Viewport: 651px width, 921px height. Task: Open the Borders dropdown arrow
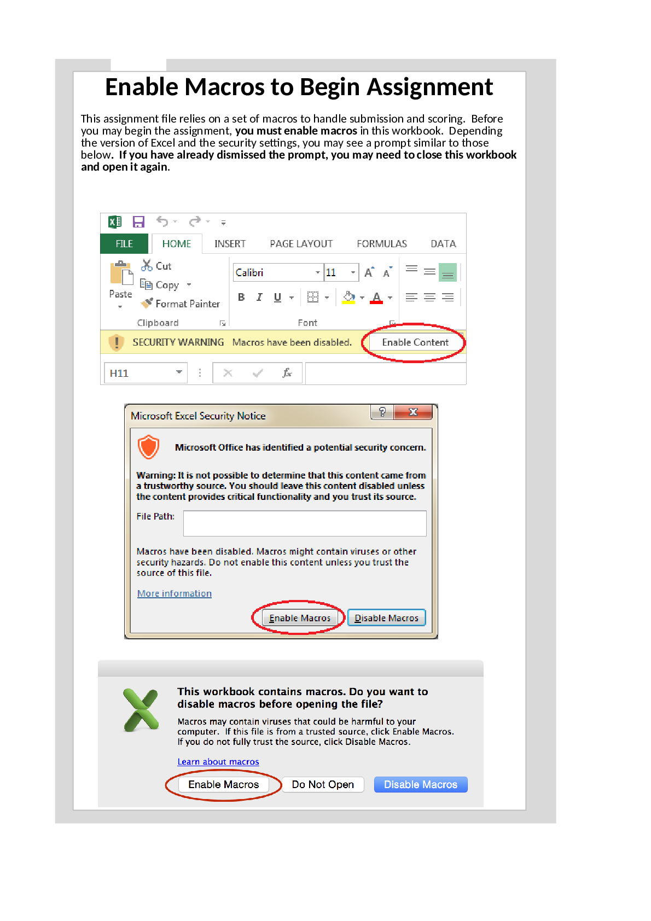327,298
